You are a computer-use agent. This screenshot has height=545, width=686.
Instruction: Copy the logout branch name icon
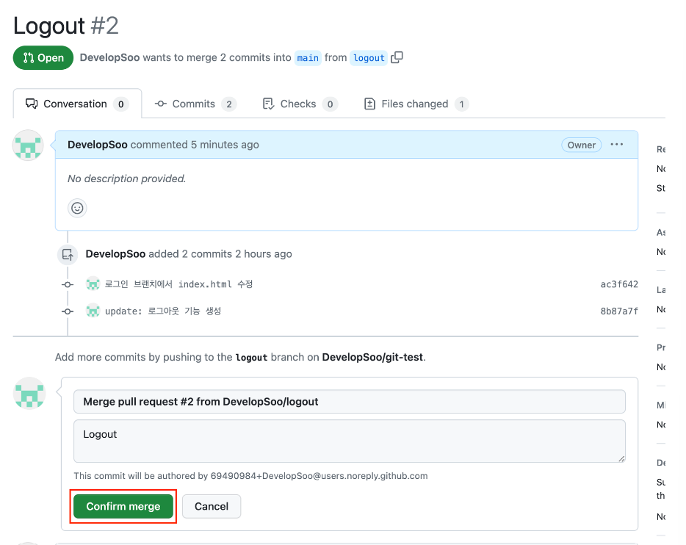tap(397, 57)
